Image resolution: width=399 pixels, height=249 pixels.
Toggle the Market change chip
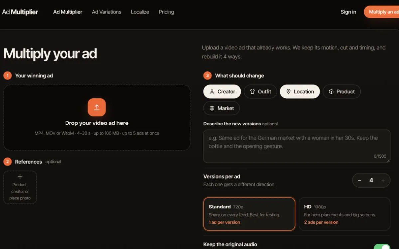click(221, 108)
